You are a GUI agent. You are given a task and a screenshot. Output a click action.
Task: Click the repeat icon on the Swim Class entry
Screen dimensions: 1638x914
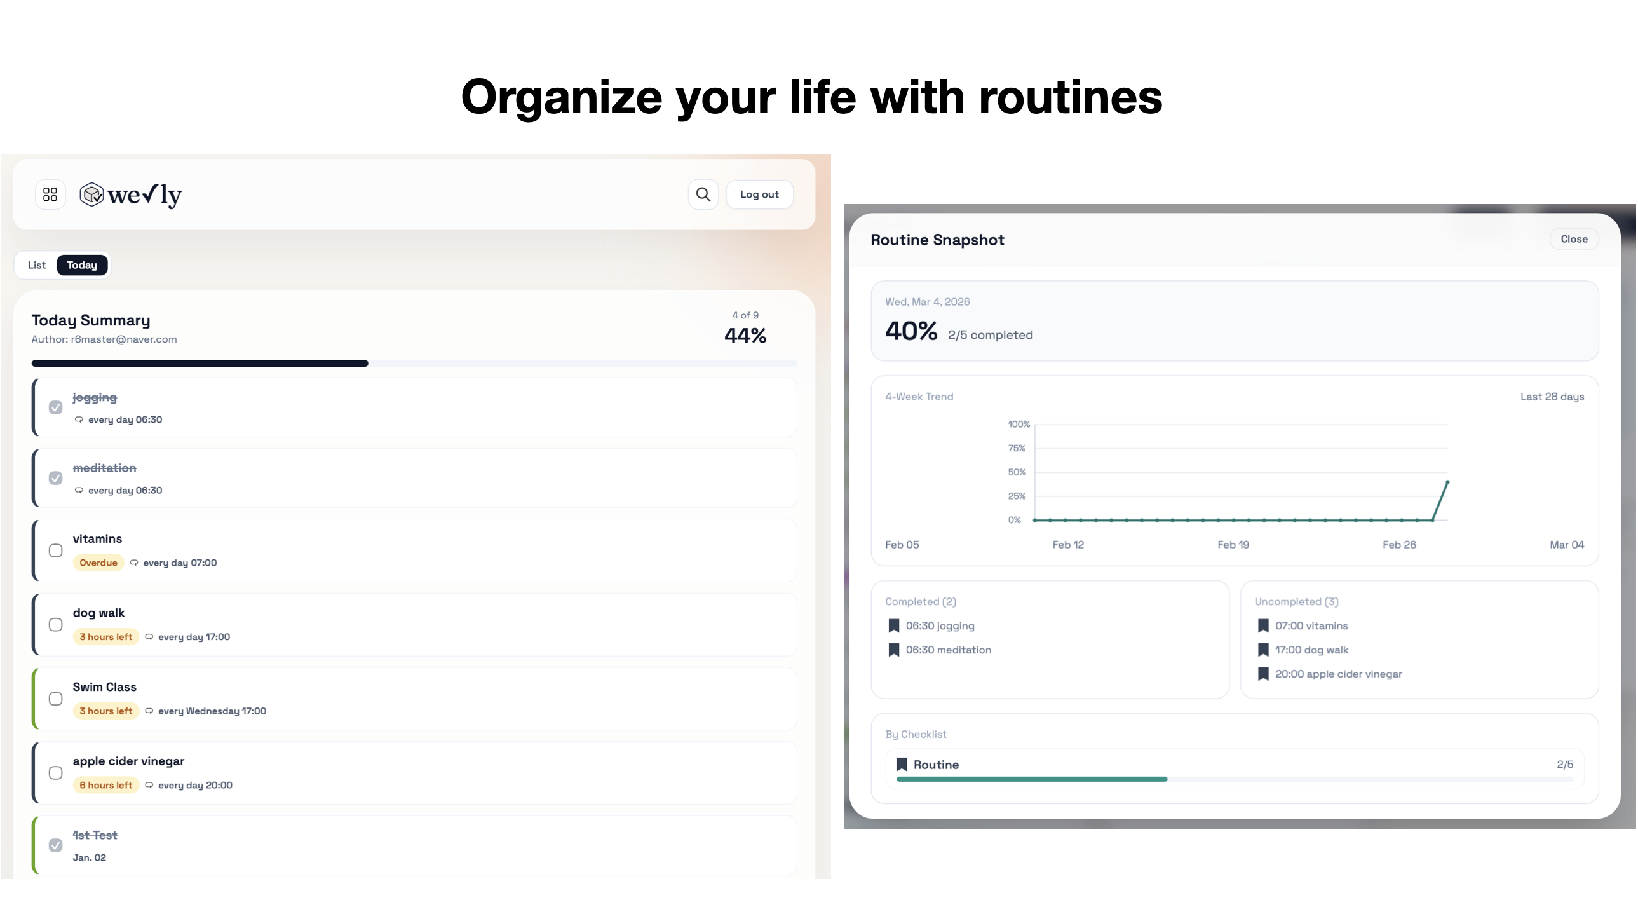[149, 711]
